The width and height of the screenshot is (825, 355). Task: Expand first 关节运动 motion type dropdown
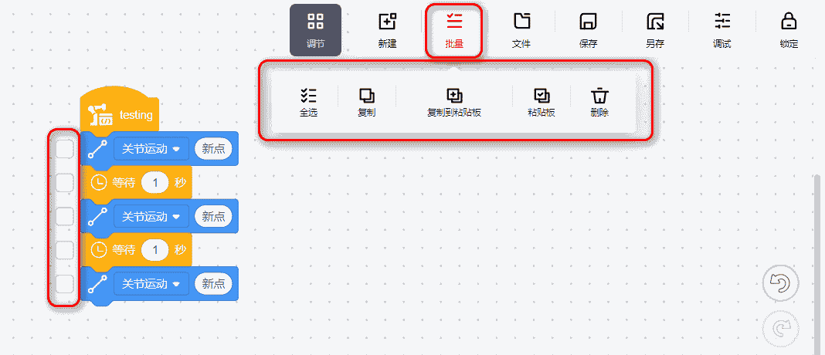(176, 150)
